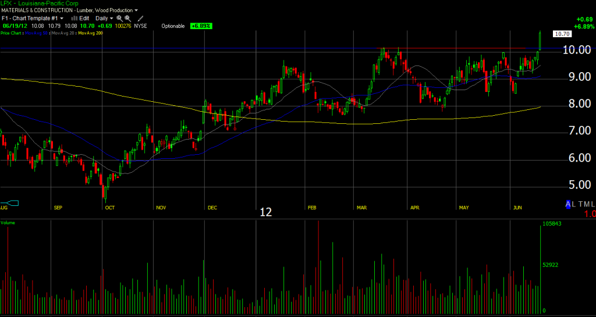Click the highlighted A scale letter
Screen dimensions: 596x317
[x=569, y=204]
